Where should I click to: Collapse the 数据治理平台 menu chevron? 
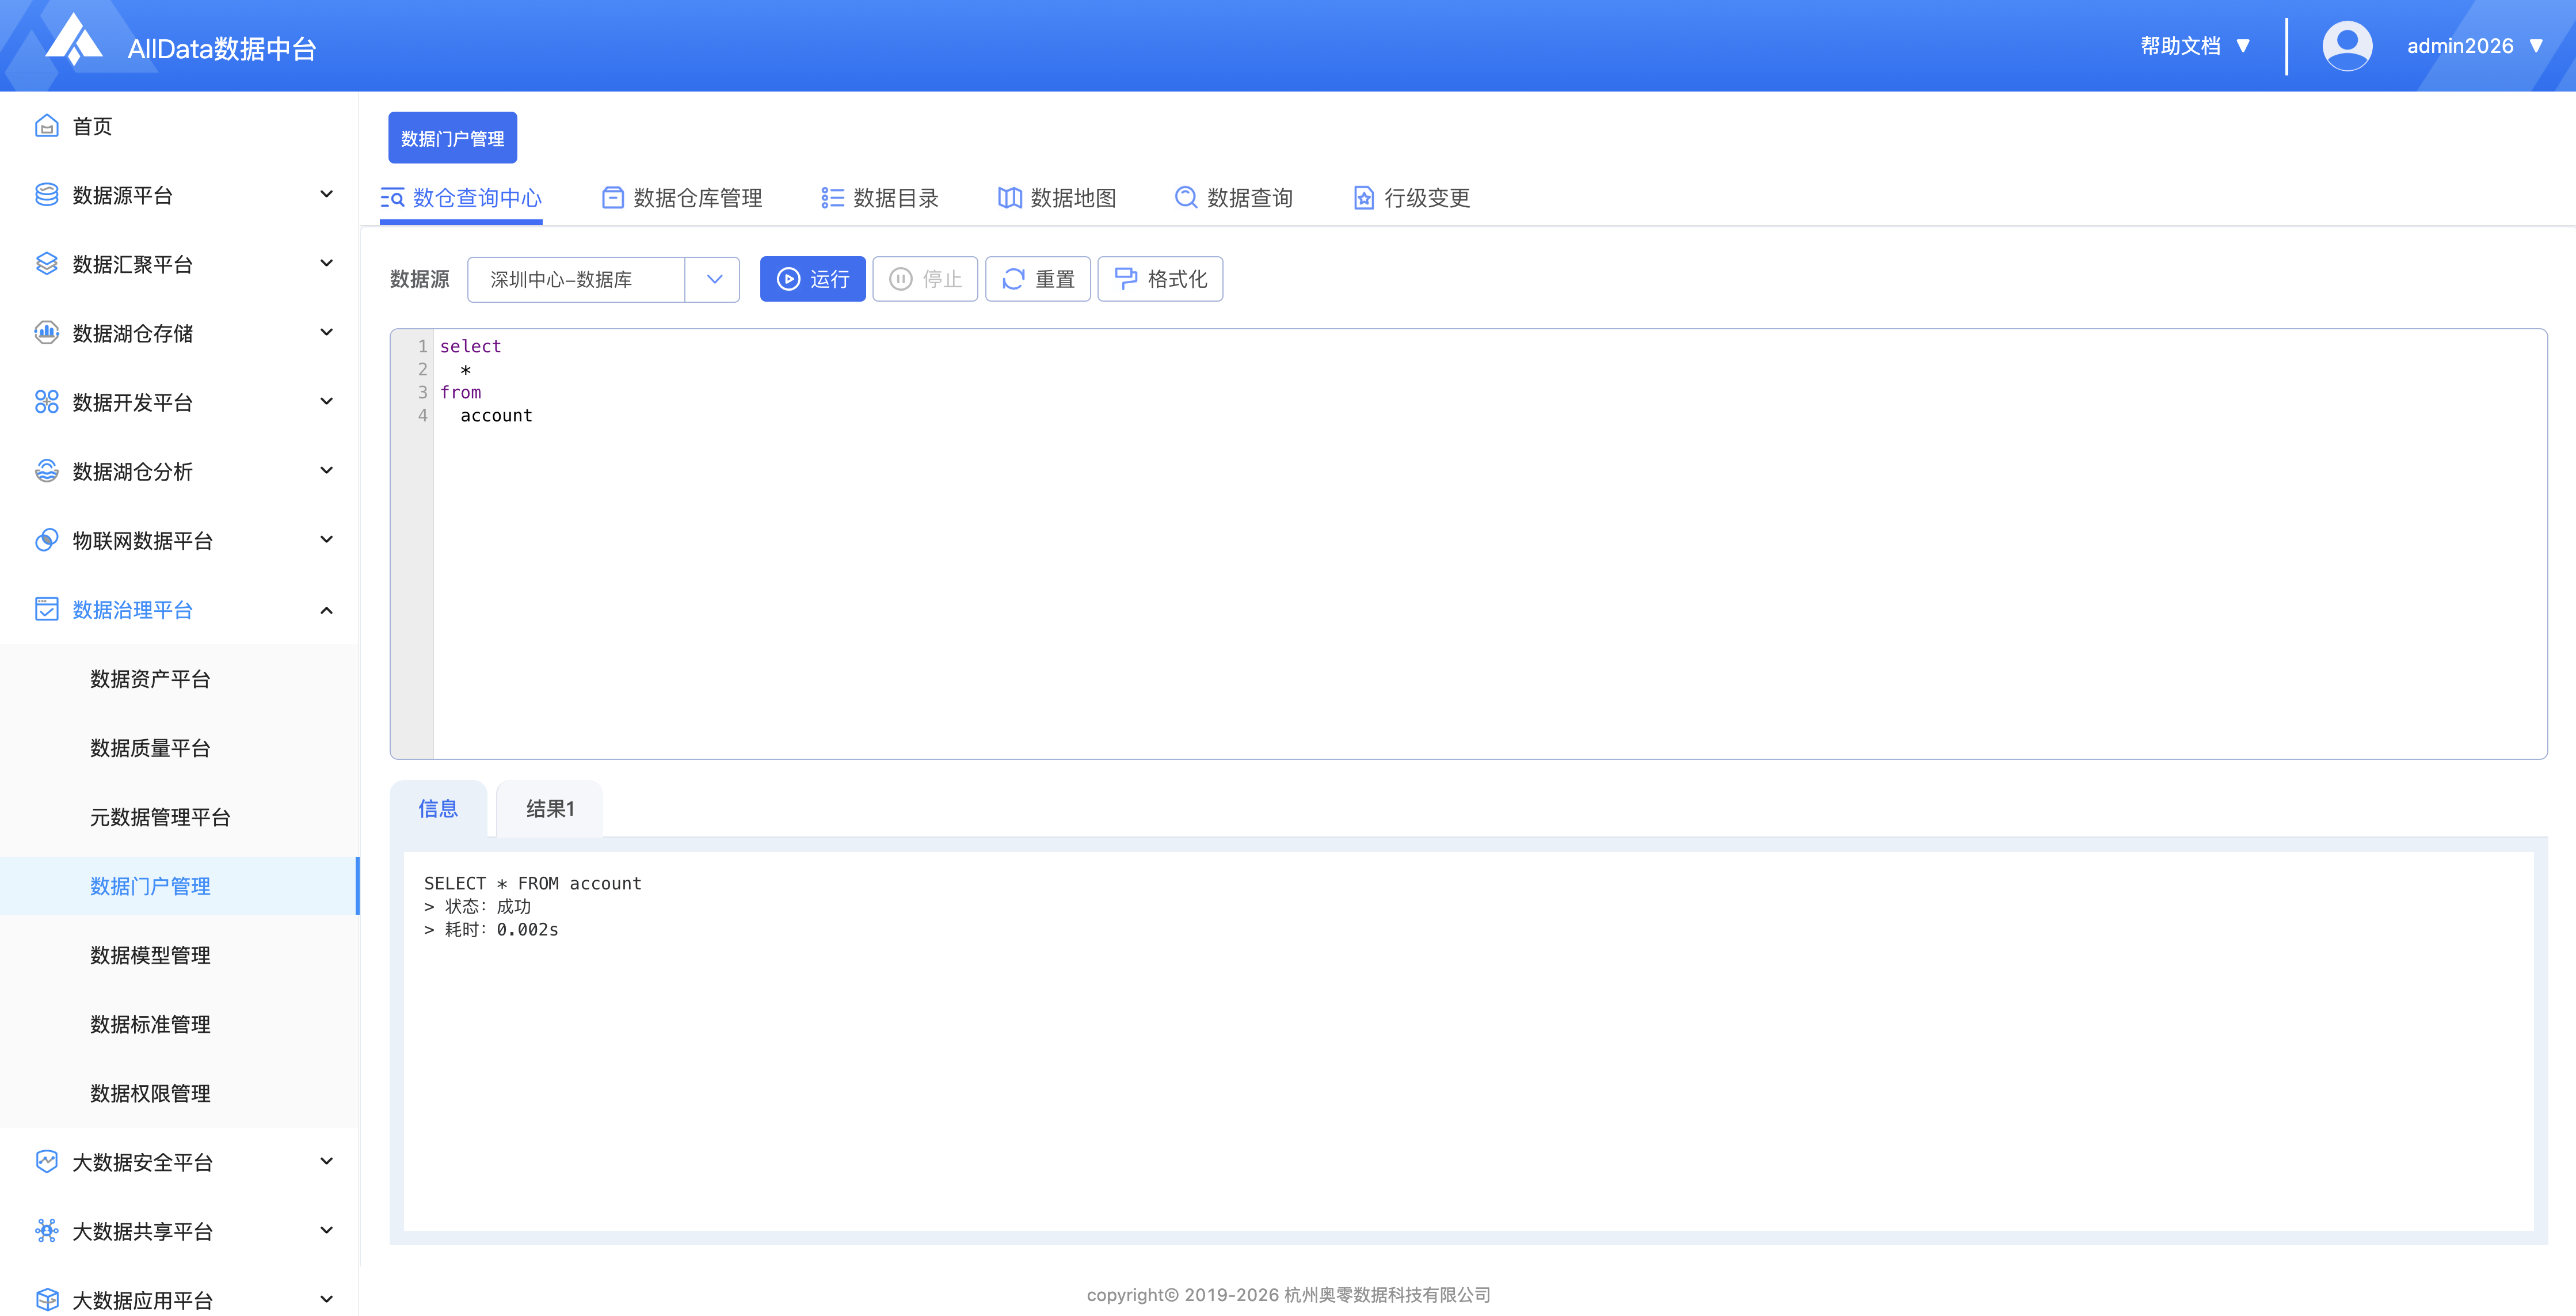click(x=326, y=610)
